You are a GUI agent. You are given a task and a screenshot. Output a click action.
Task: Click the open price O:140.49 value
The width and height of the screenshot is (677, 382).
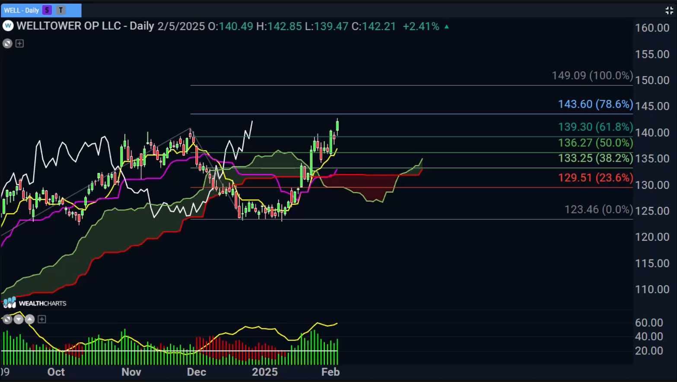(x=230, y=26)
